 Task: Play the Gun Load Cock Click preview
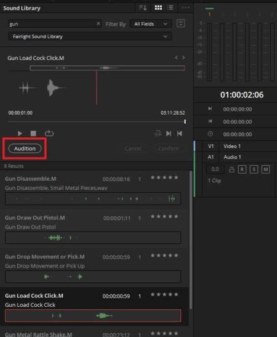coord(20,134)
